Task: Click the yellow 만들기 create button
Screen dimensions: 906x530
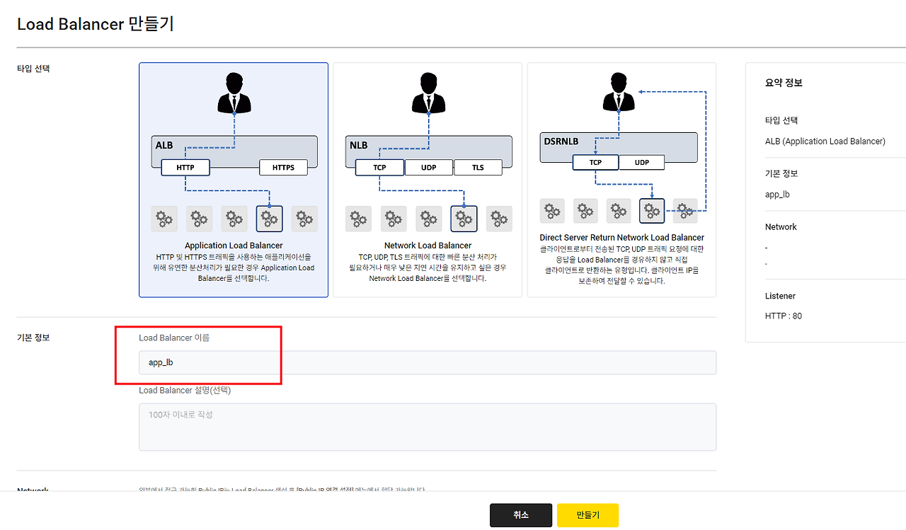Action: click(x=587, y=515)
